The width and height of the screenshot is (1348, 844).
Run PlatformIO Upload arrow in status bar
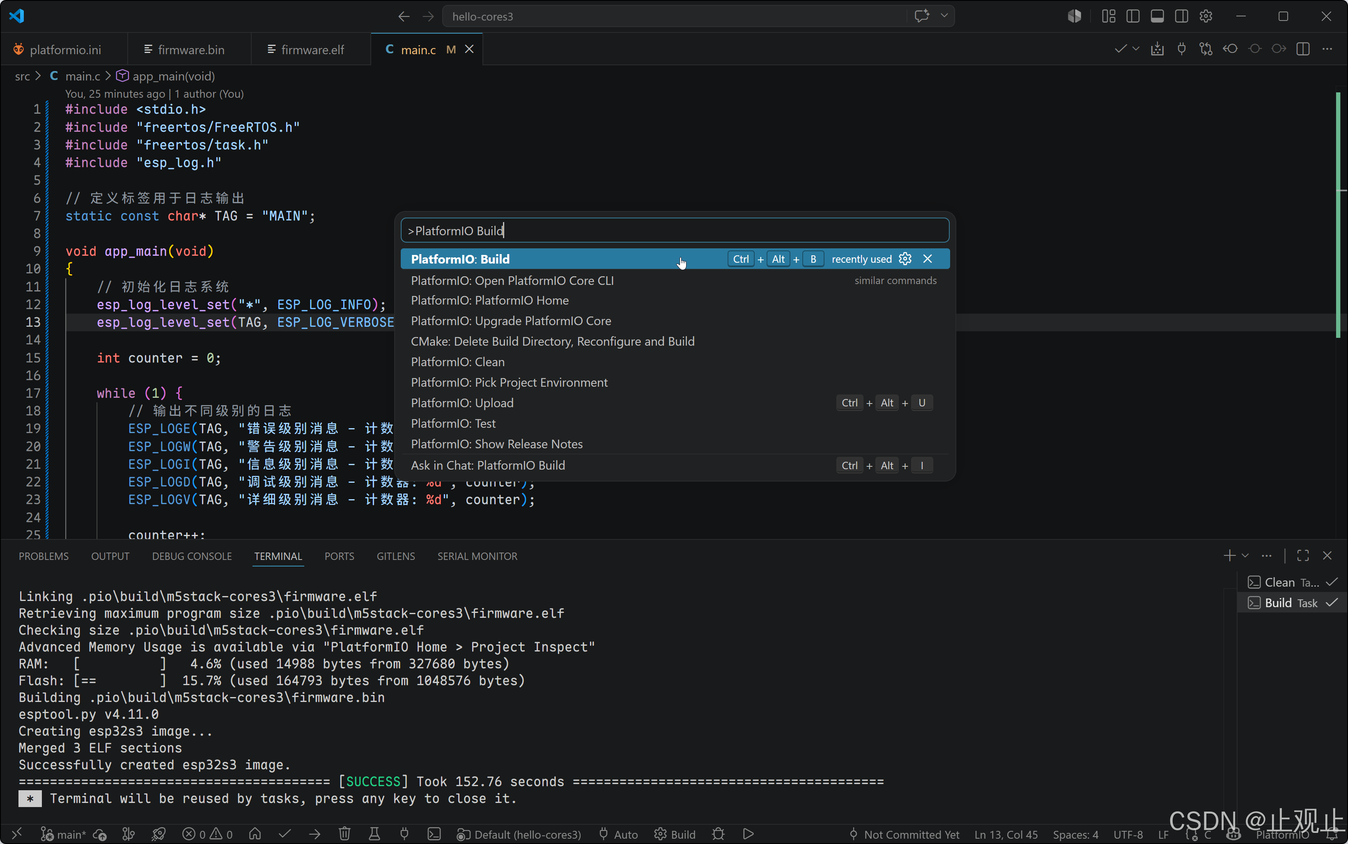pyautogui.click(x=315, y=834)
